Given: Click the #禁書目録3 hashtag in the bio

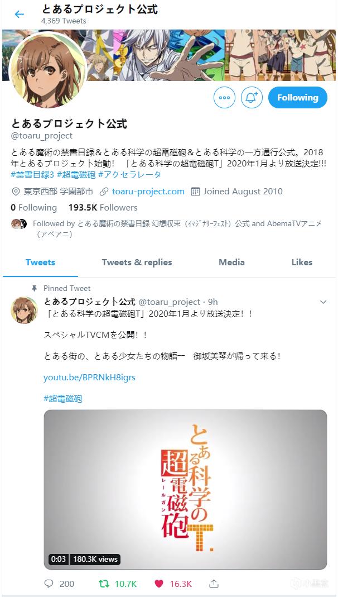Looking at the screenshot, I should [32, 175].
